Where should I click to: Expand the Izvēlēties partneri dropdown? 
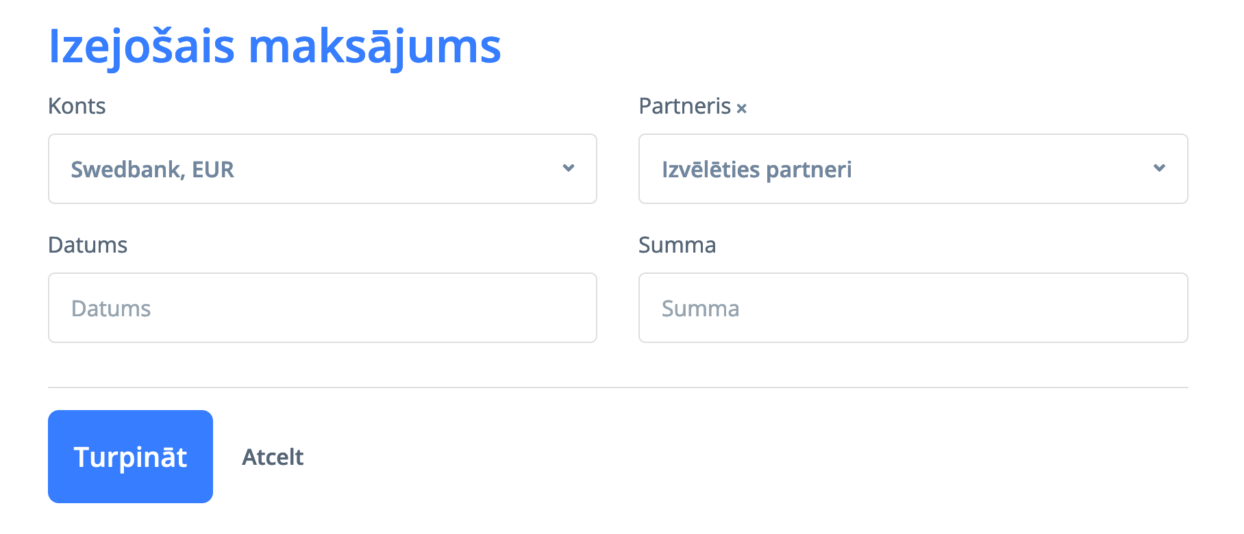(x=912, y=169)
